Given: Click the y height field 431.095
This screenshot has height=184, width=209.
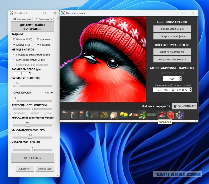Looking at the screenshot, I should [182, 90].
